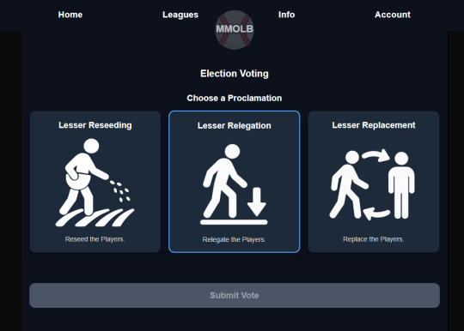Choose the Lesser Reseeding title
The height and width of the screenshot is (331, 464).
(x=95, y=125)
